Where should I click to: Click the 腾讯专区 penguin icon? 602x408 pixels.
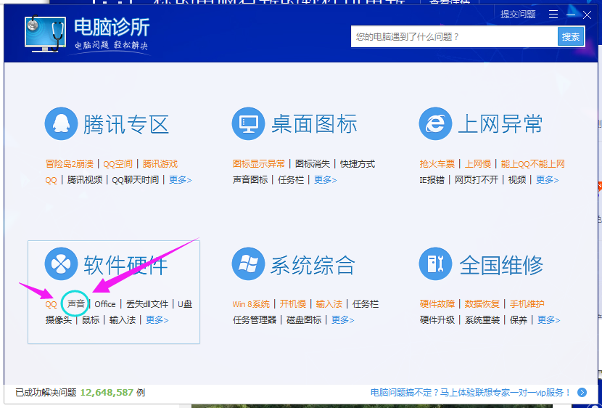(x=61, y=124)
